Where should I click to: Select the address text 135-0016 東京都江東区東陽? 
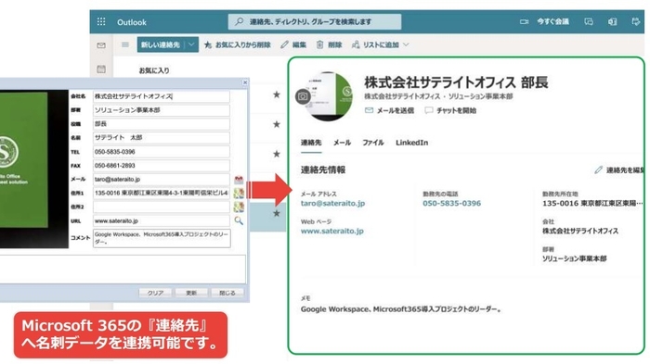click(x=592, y=204)
